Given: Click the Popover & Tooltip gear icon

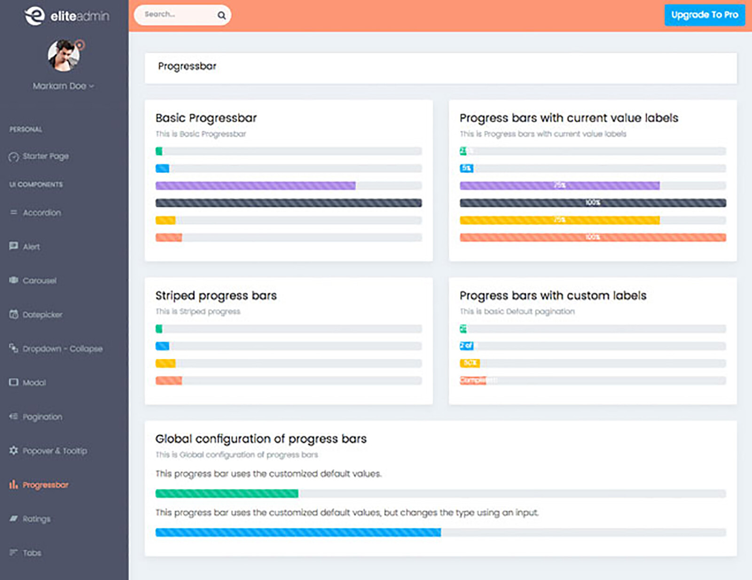Looking at the screenshot, I should coord(13,450).
